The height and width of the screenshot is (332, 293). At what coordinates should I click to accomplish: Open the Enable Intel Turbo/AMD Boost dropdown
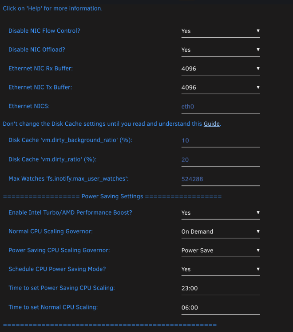click(x=221, y=213)
